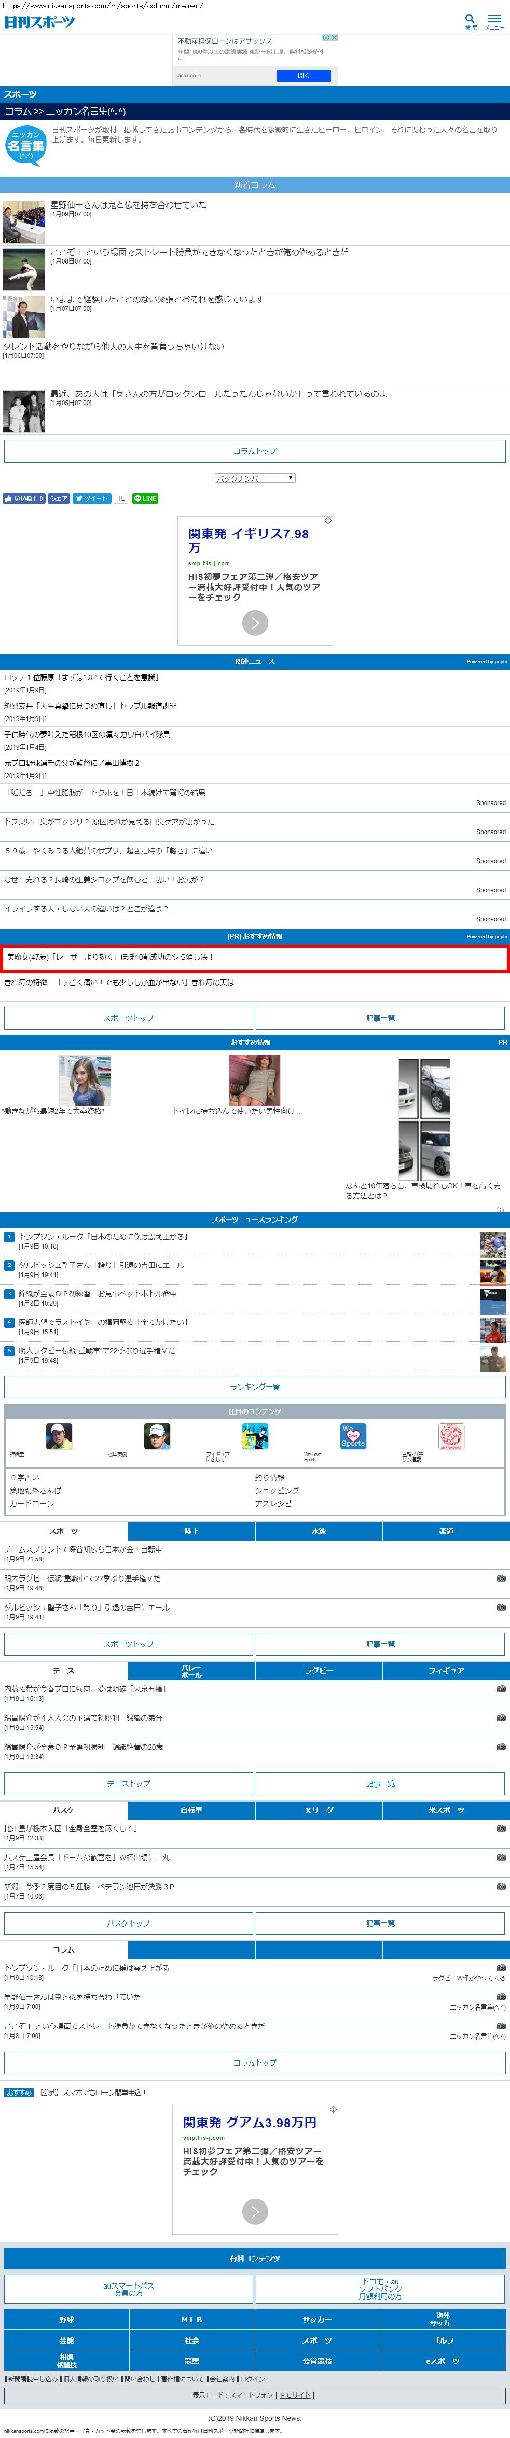Screen dimensions: 510x2438
Task: Click the コラムトップ button below new columns
Action: pos(255,451)
